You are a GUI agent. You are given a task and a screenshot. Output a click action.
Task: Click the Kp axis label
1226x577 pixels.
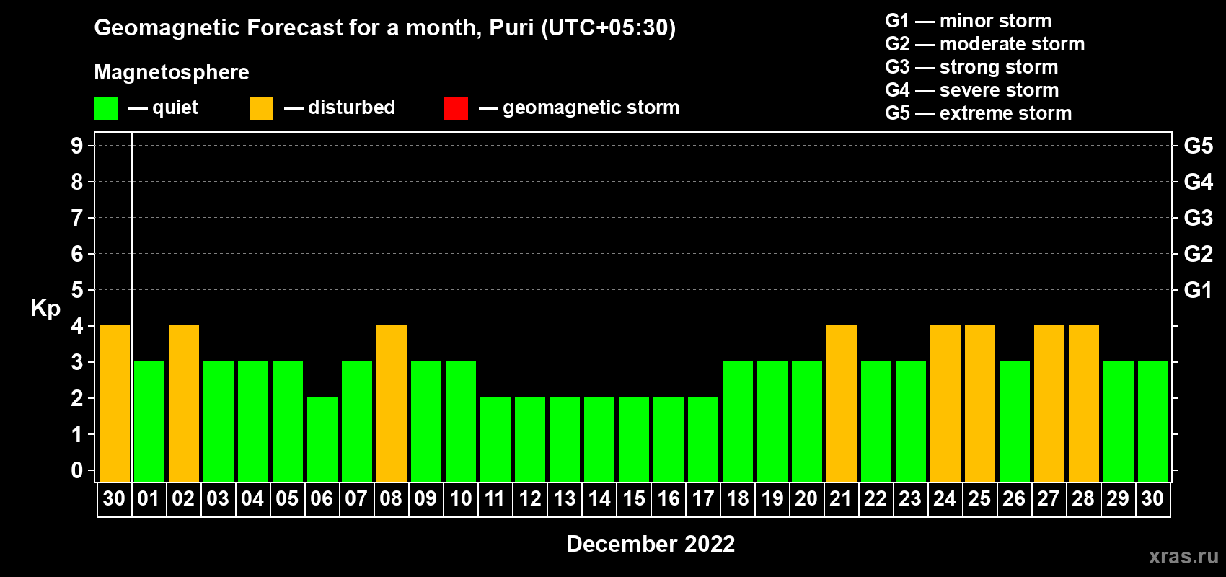45,309
